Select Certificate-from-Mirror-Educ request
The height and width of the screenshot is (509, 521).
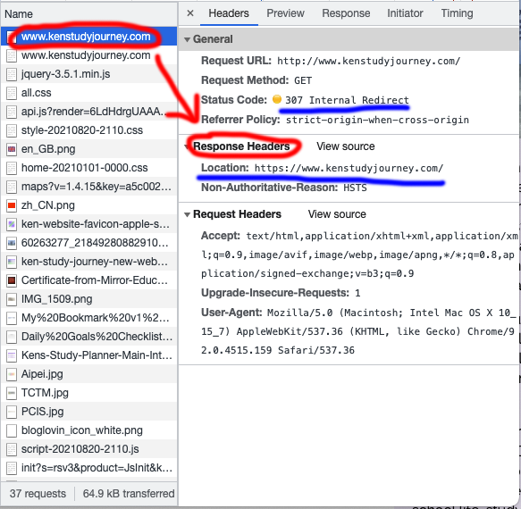pyautogui.click(x=88, y=280)
